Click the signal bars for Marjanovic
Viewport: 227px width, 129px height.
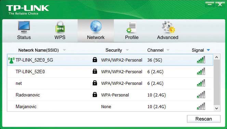pyautogui.click(x=201, y=106)
